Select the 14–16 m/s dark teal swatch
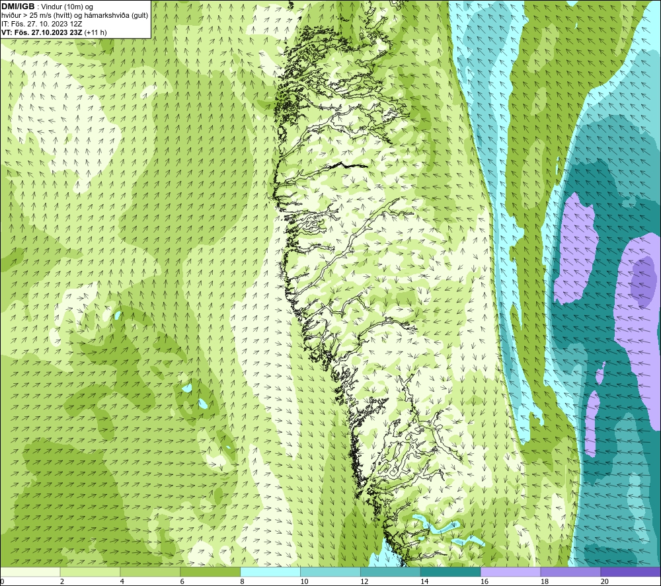Screen dimensions: 661x586 (x=450, y=571)
